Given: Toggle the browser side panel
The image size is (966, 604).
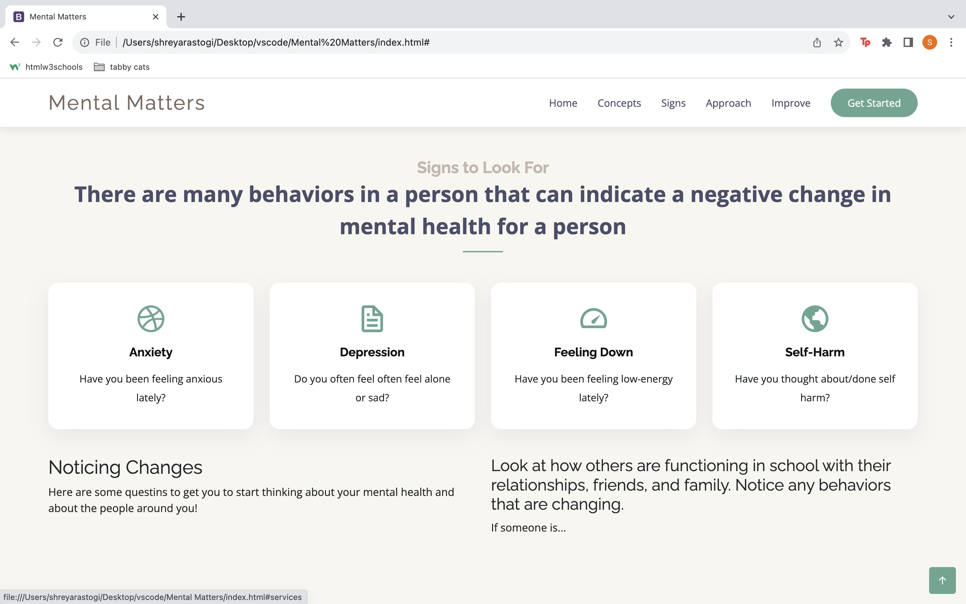Looking at the screenshot, I should click(x=908, y=42).
